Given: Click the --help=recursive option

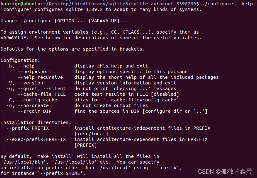Looking at the screenshot, I should pyautogui.click(x=40, y=77).
